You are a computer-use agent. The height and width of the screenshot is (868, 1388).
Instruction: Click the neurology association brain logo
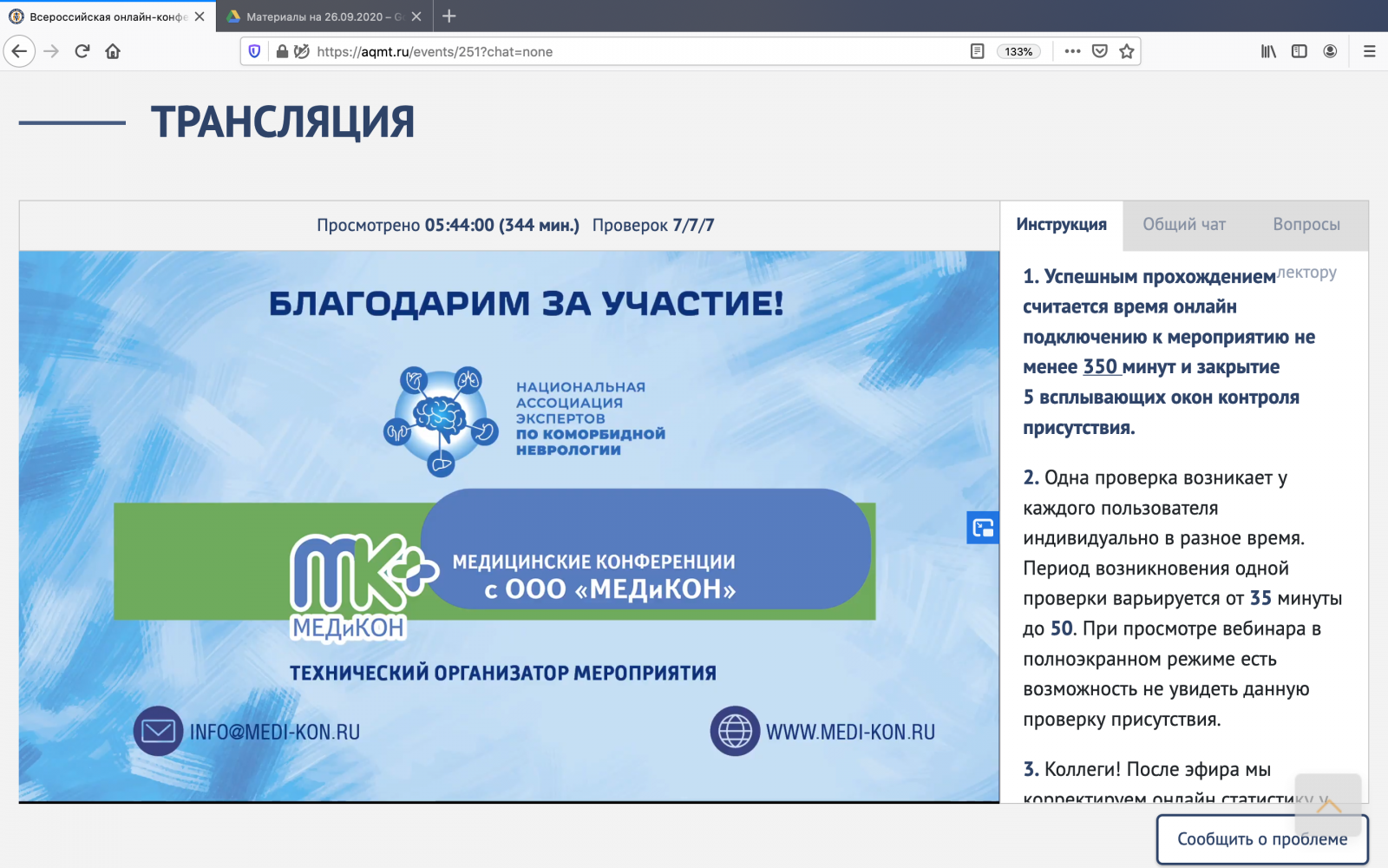[x=442, y=420]
